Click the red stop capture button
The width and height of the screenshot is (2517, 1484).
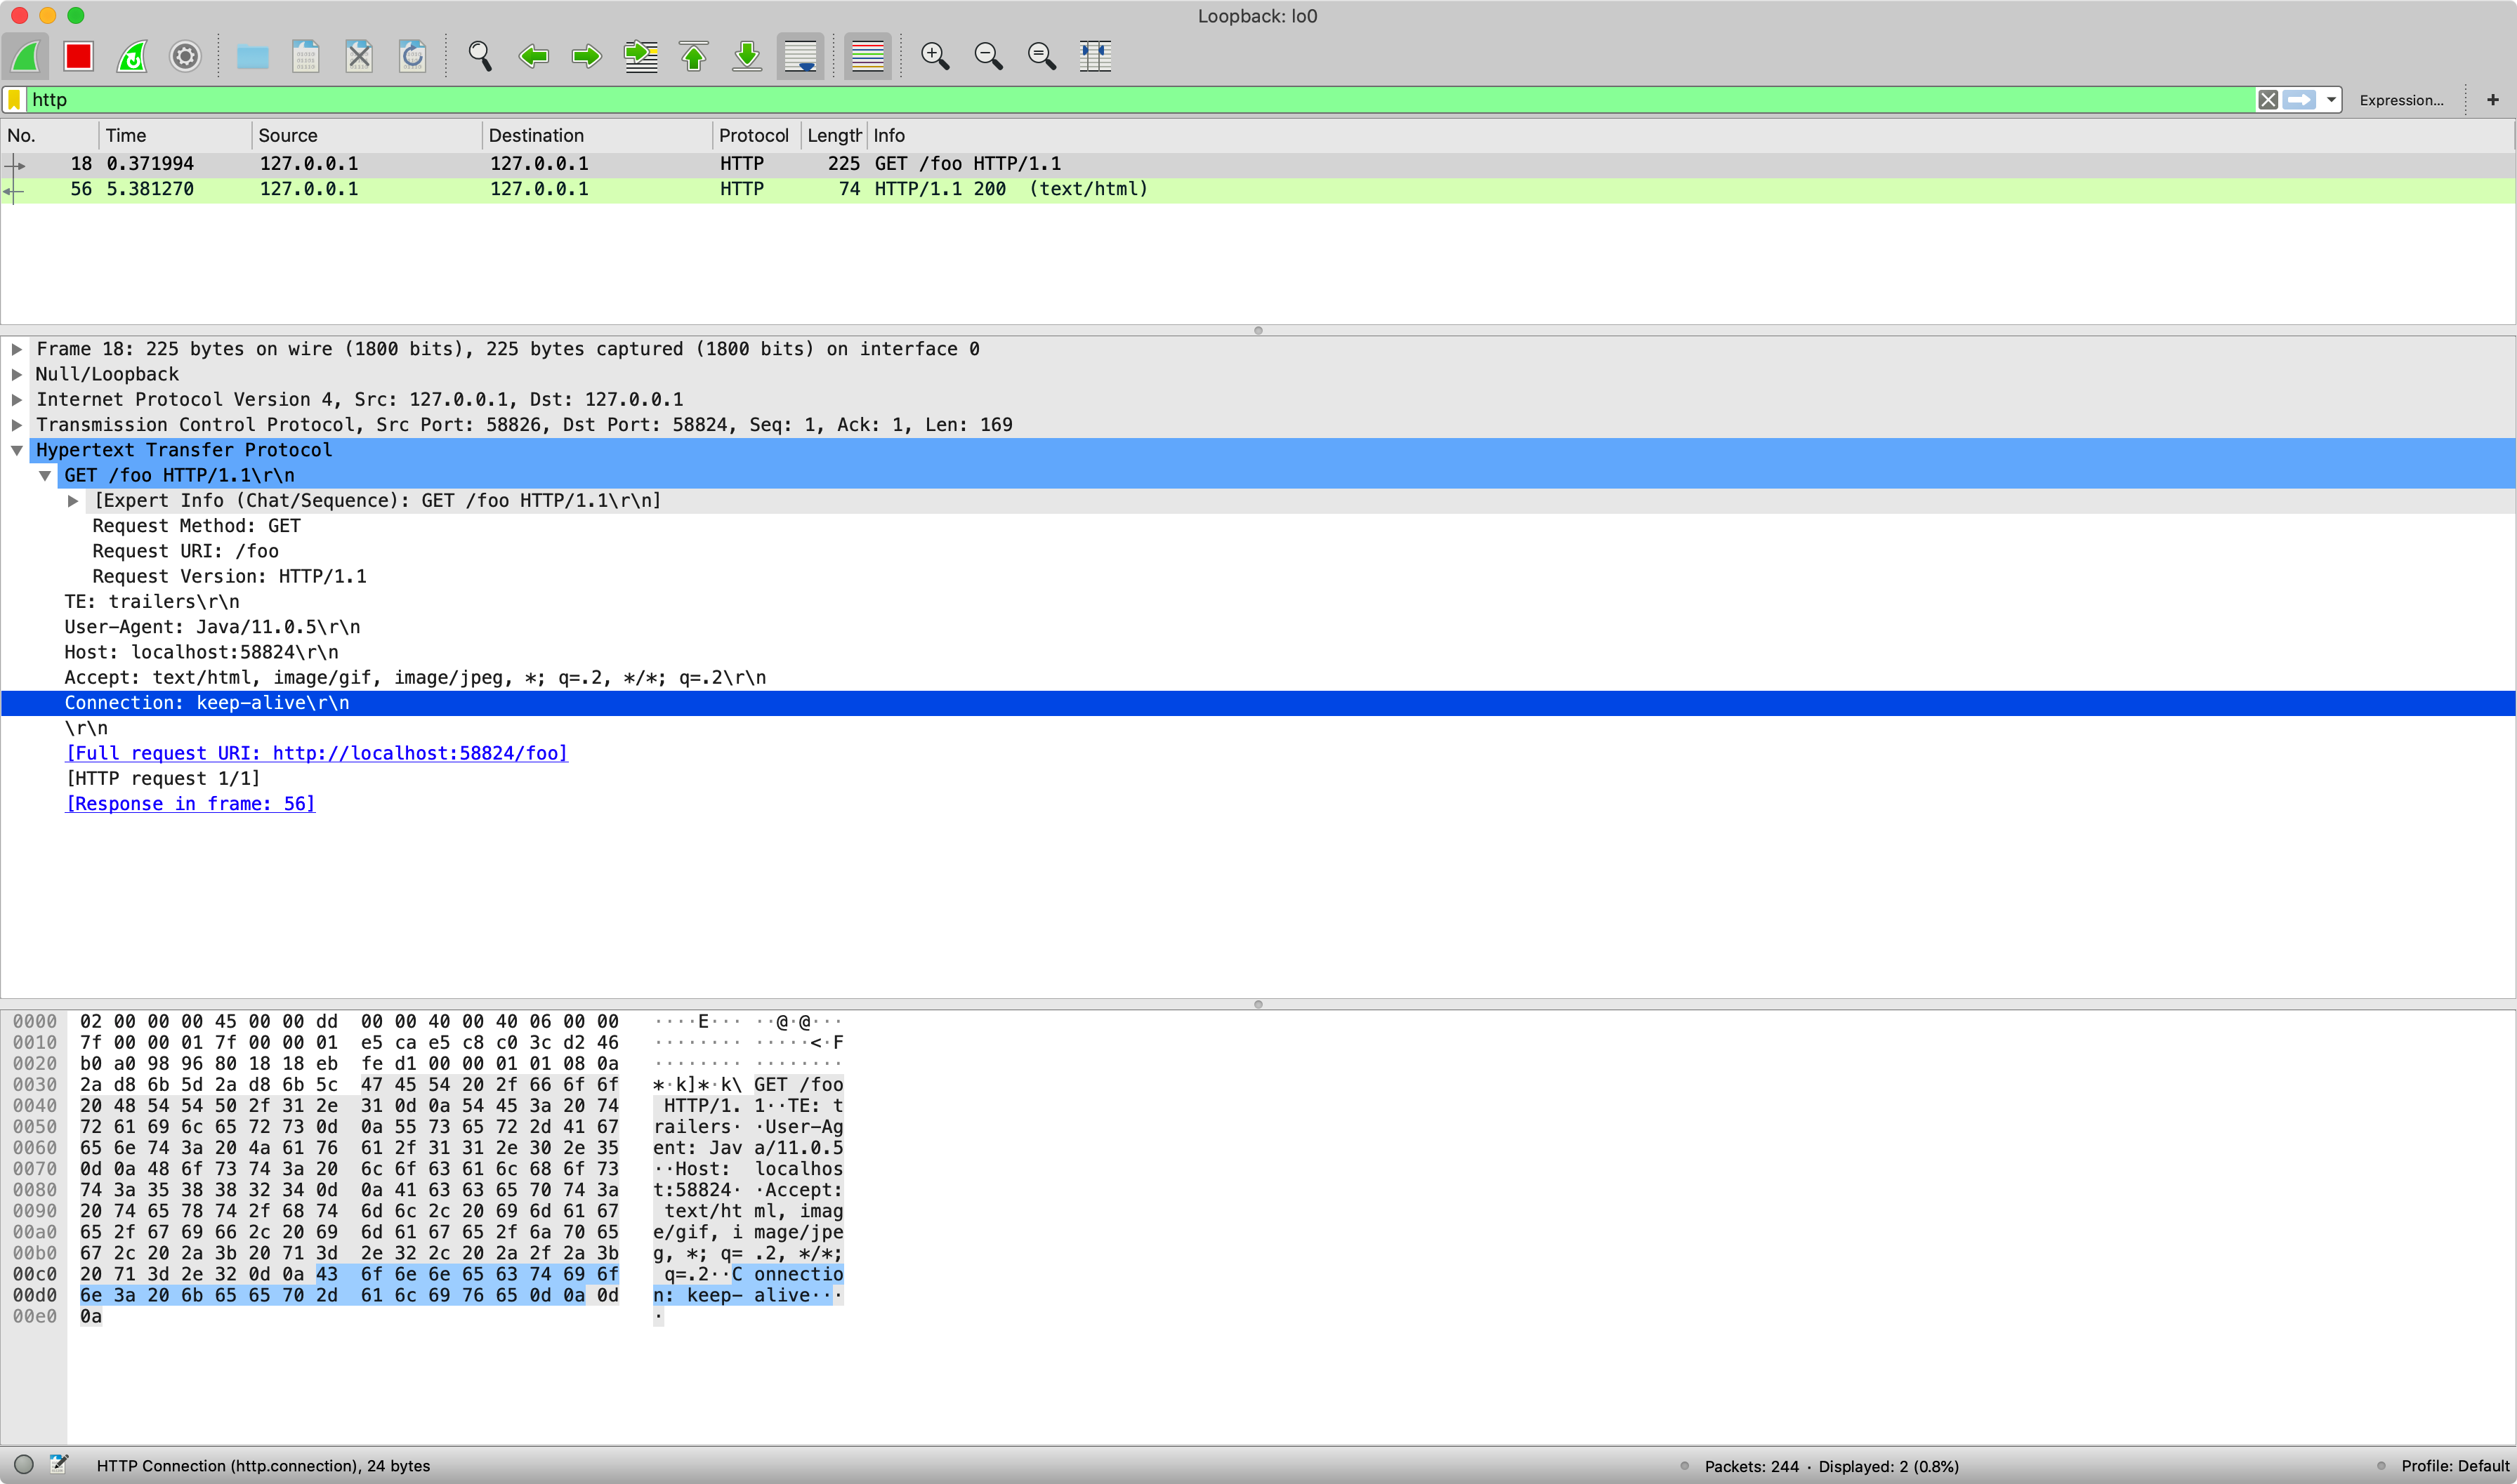click(78, 56)
